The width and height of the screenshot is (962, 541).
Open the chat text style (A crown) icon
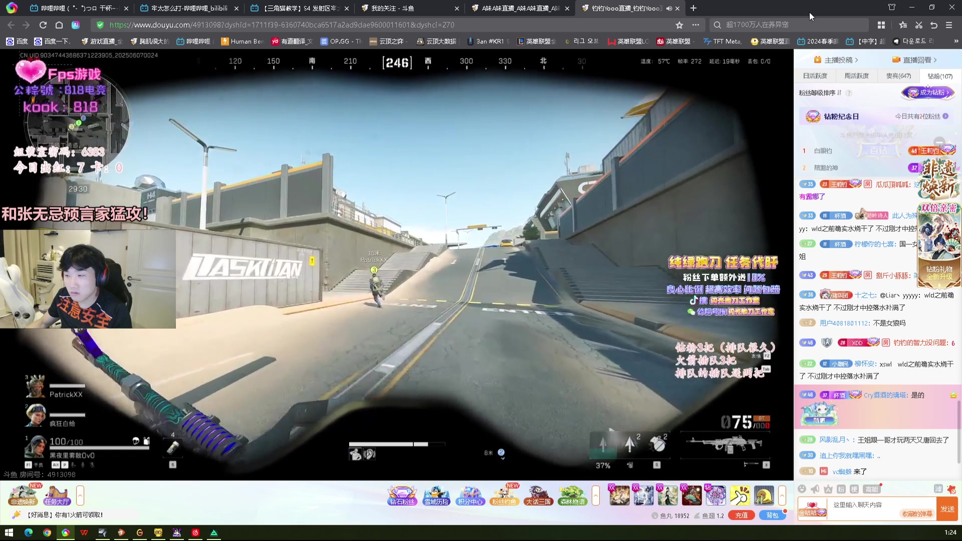pos(828,489)
